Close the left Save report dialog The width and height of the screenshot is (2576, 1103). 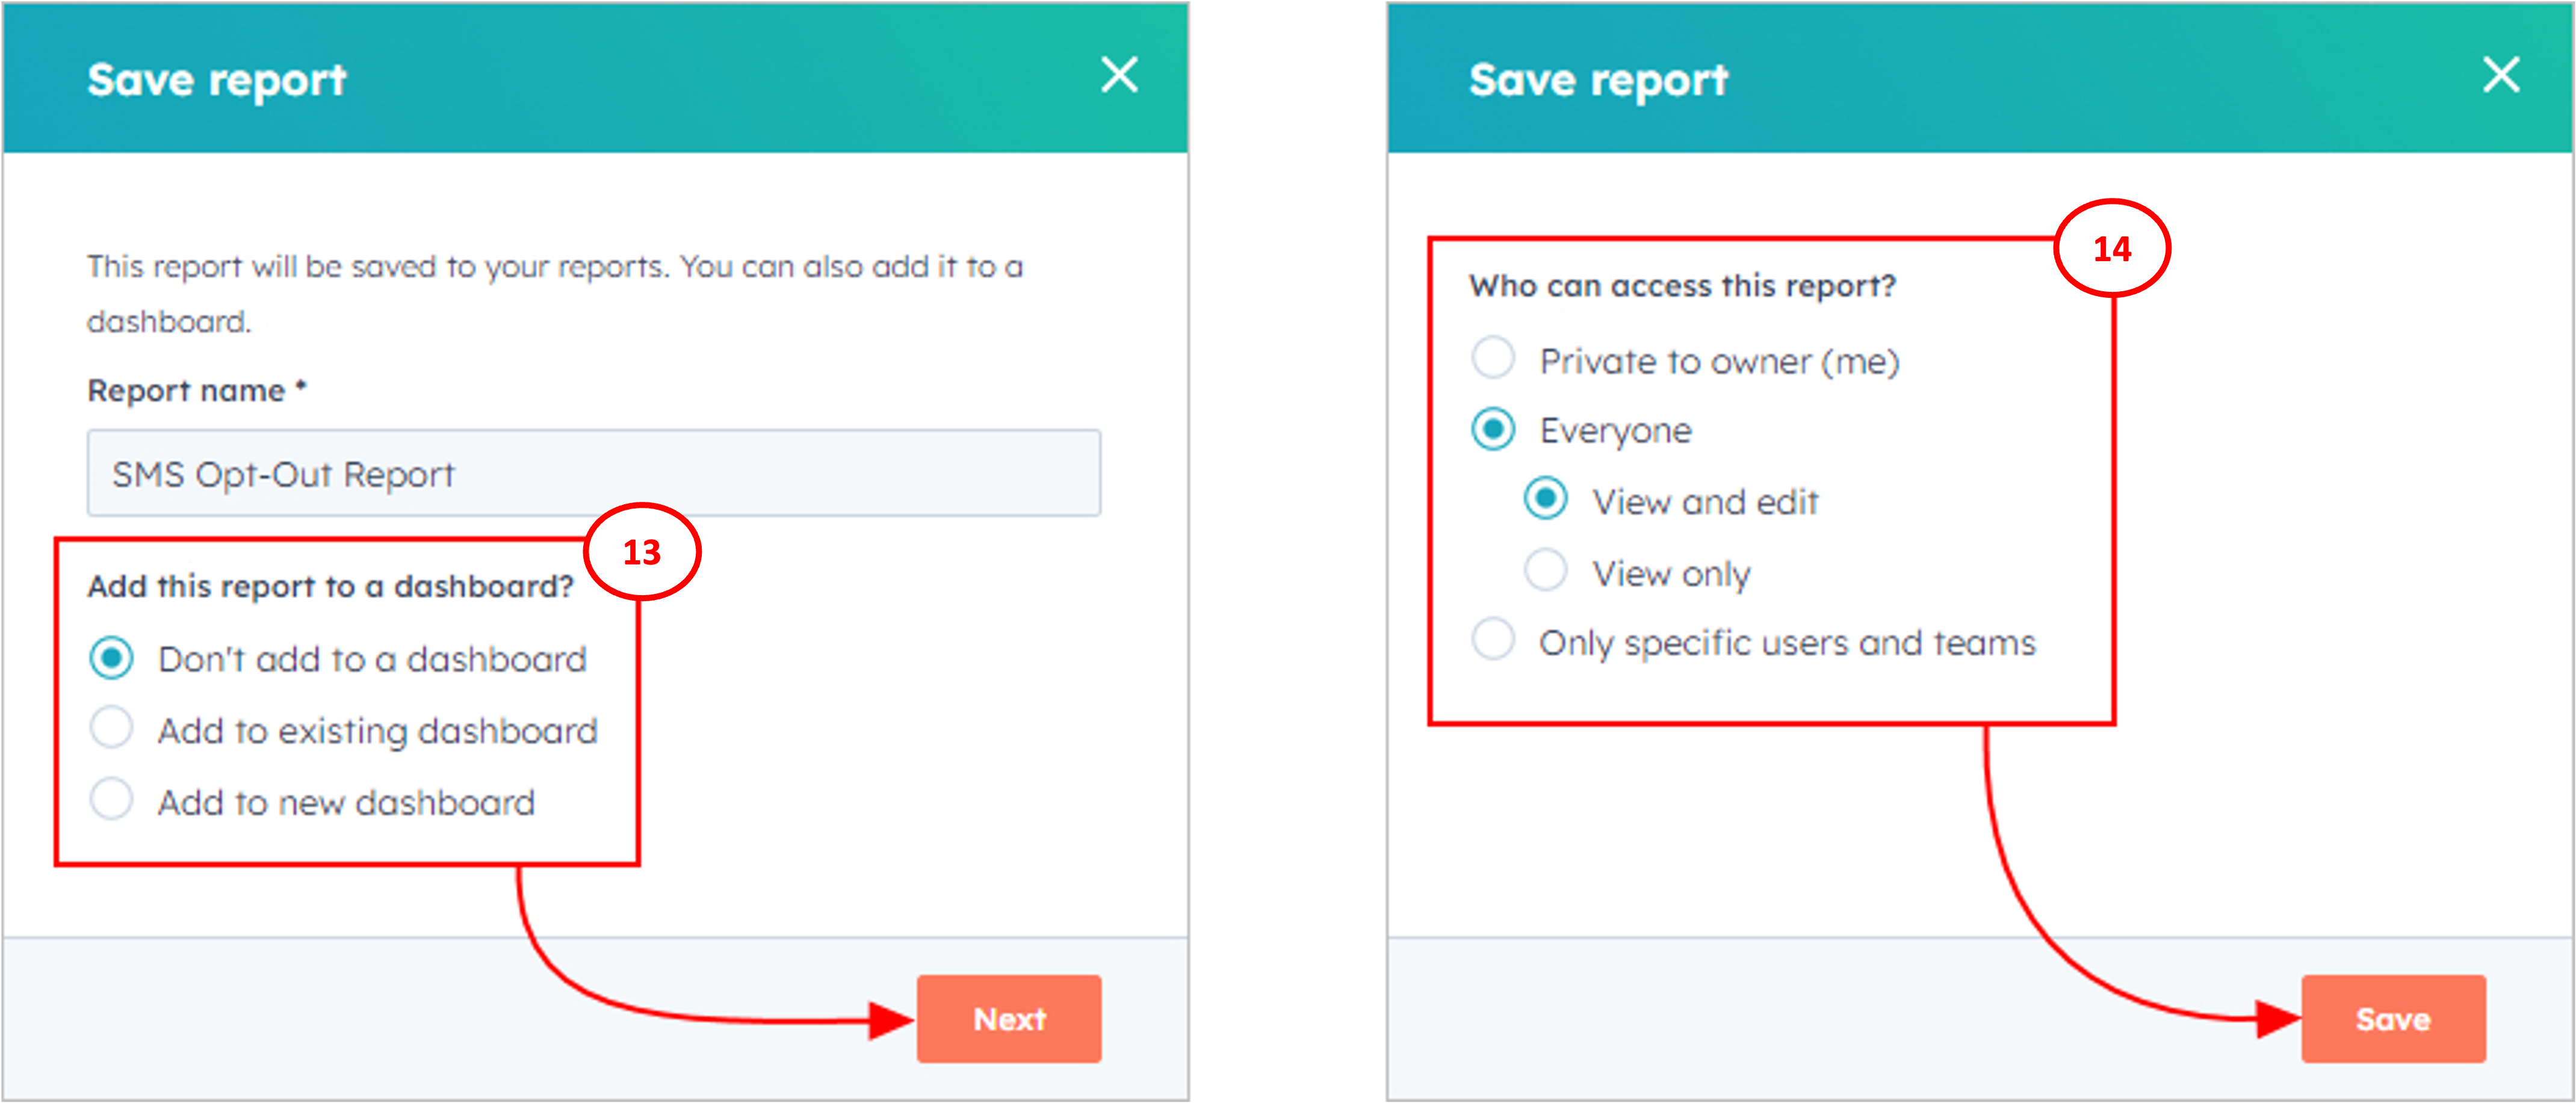point(1119,75)
